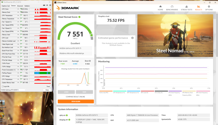Click the Close button in GPU-Z
218x125 pixels.
[47, 90]
